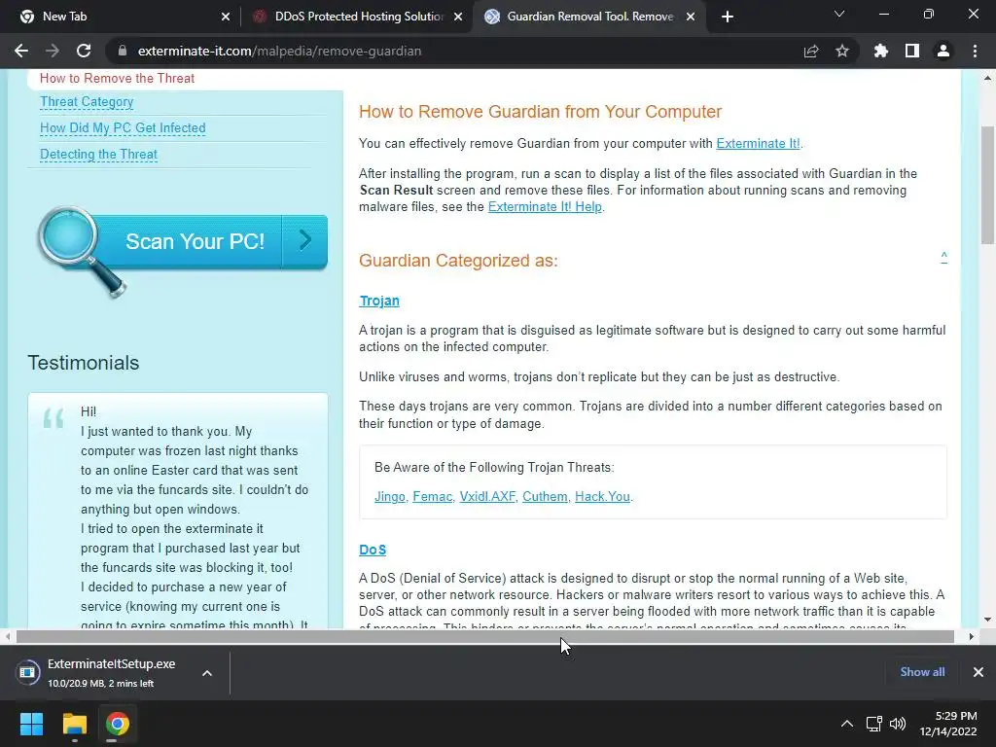Close the downloads bar

click(x=978, y=672)
